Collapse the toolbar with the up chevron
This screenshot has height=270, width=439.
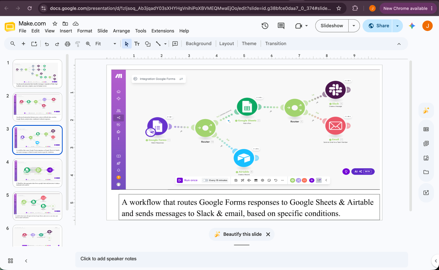point(399,44)
